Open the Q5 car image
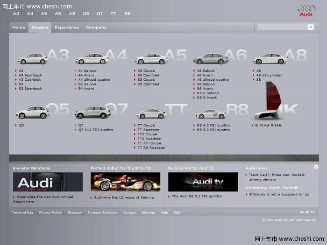This screenshot has height=245, width=327. pyautogui.click(x=33, y=112)
